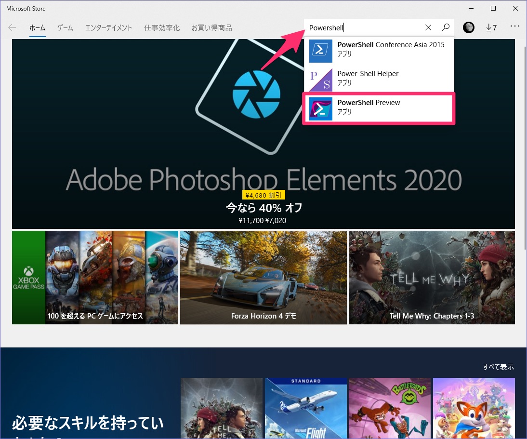Open the 仕事効率化 tab
Screen dimensions: 527x439
162,28
